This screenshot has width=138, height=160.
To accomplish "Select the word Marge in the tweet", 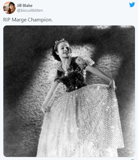I will pos(19,20).
